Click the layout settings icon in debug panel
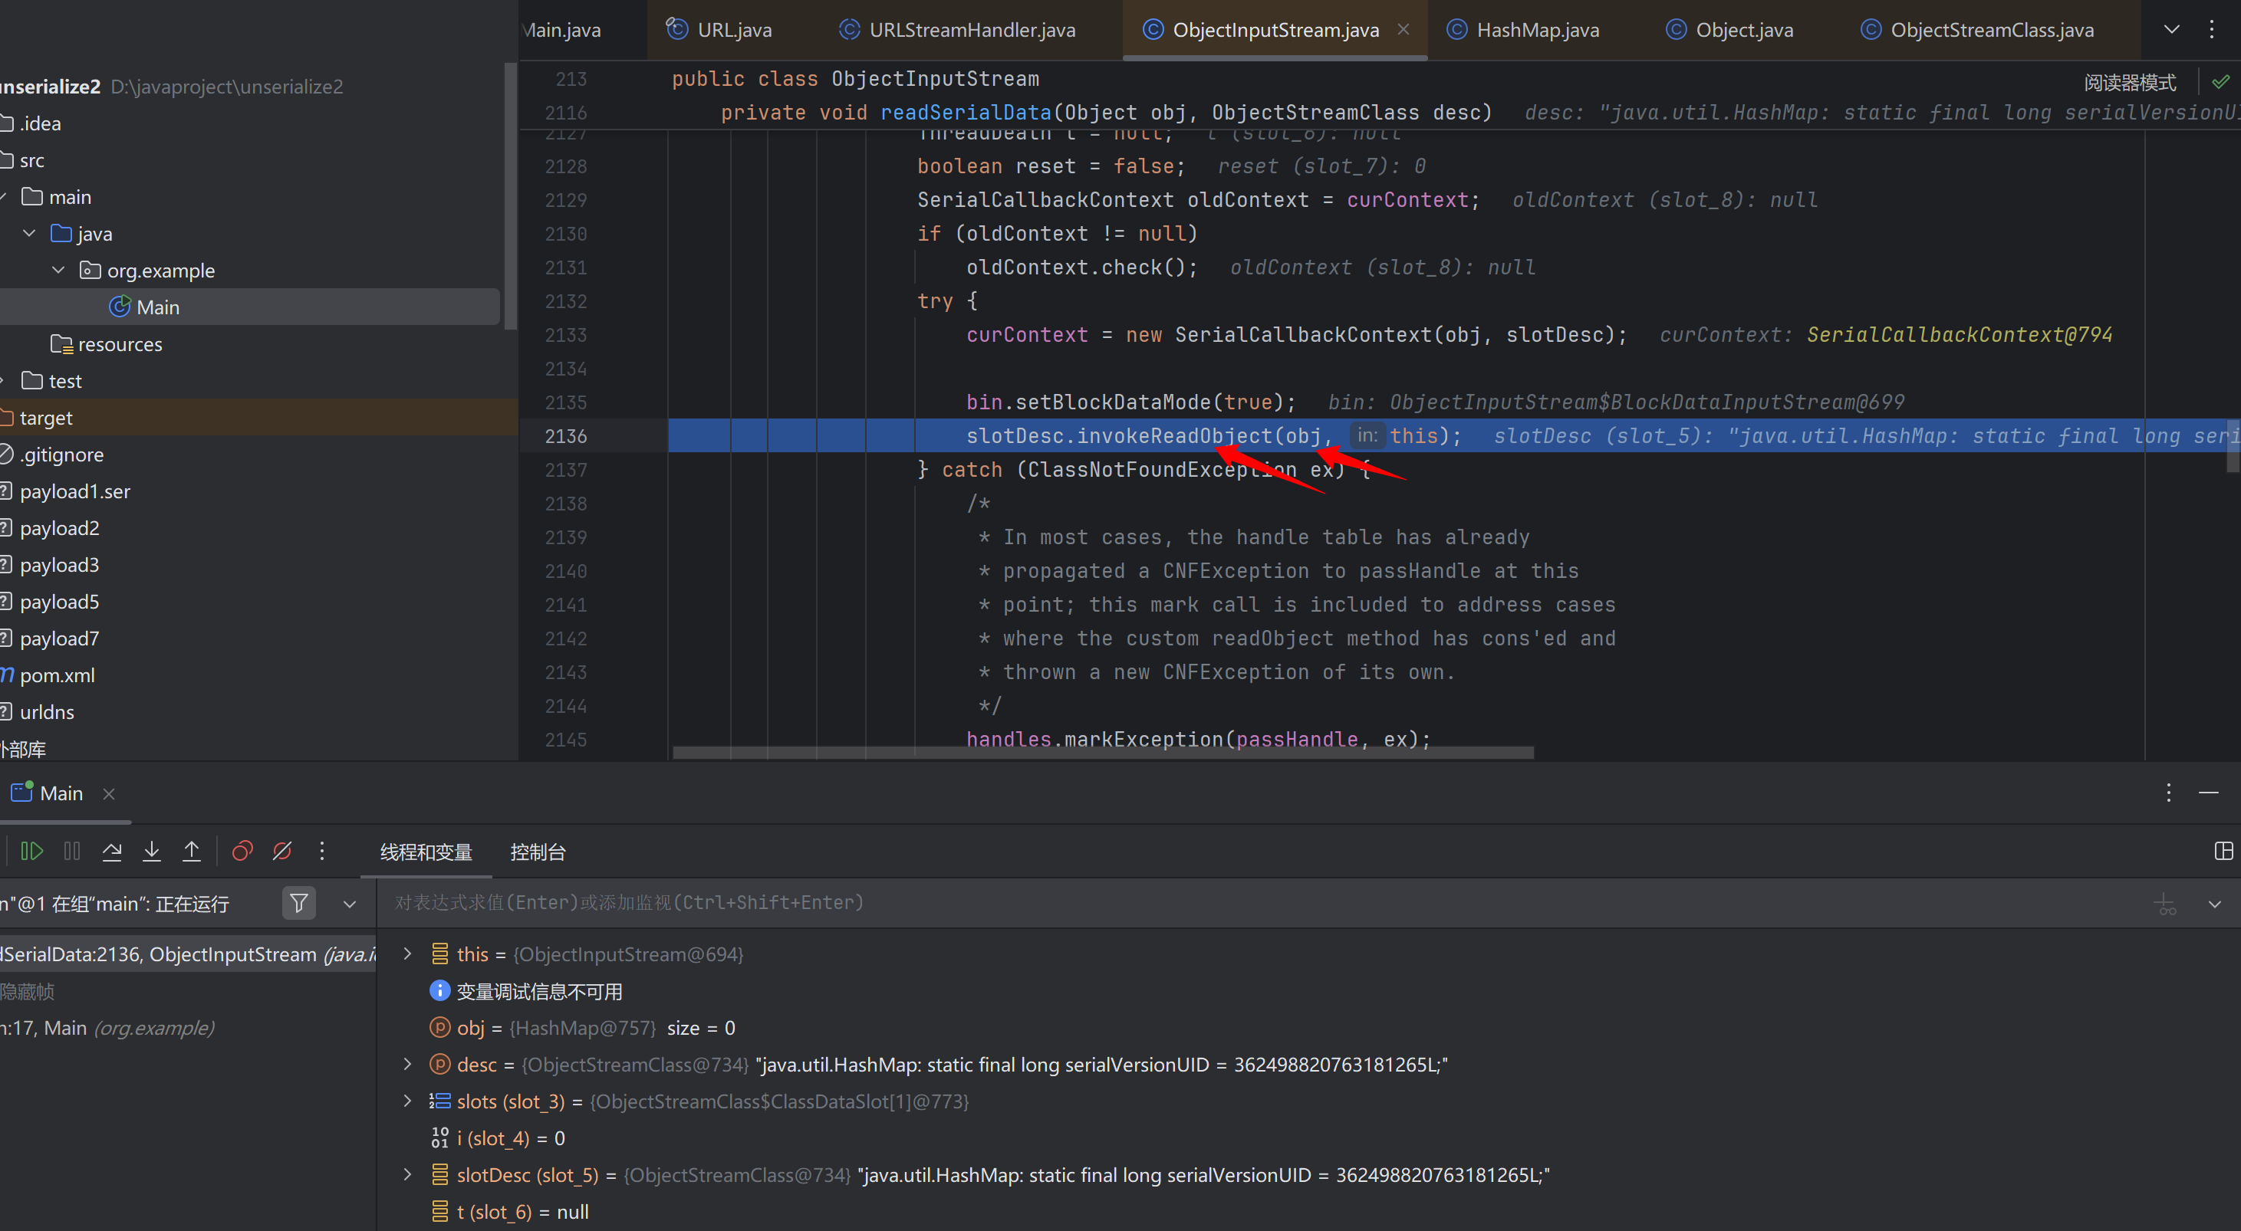The width and height of the screenshot is (2241, 1231). (x=2223, y=851)
